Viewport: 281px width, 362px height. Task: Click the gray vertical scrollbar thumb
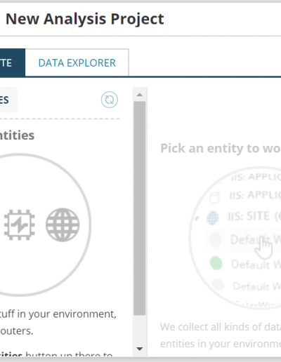coord(140,208)
